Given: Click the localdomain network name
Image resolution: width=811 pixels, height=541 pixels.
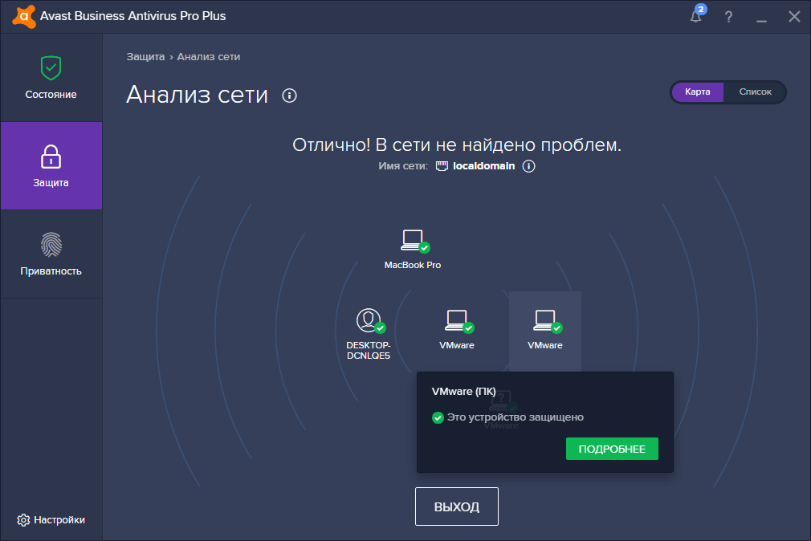Looking at the screenshot, I should 483,166.
